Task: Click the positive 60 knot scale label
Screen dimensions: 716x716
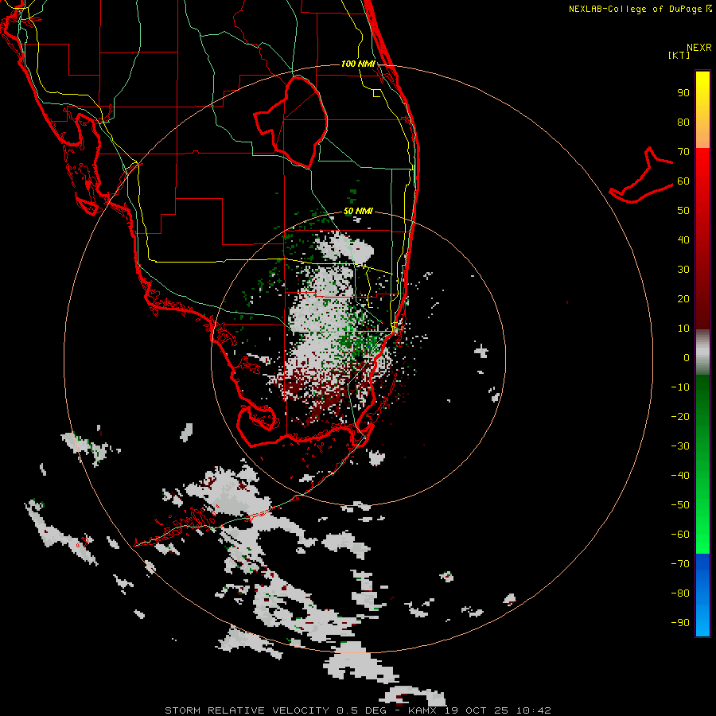Action: click(683, 181)
